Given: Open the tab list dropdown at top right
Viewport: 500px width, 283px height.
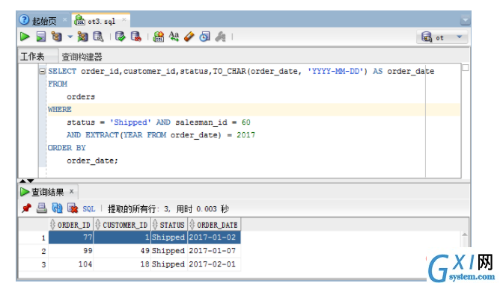Looking at the screenshot, I should (466, 21).
